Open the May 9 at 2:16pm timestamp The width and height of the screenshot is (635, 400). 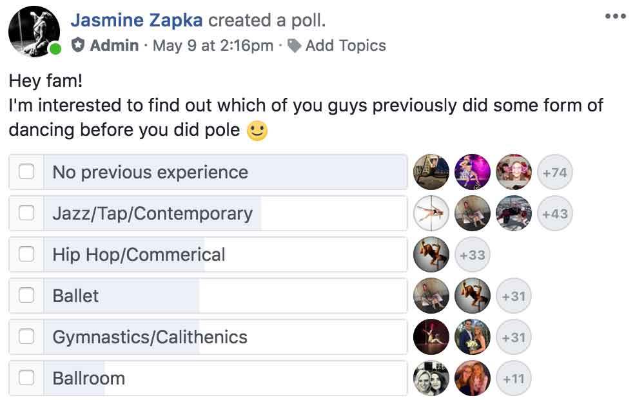pos(213,46)
